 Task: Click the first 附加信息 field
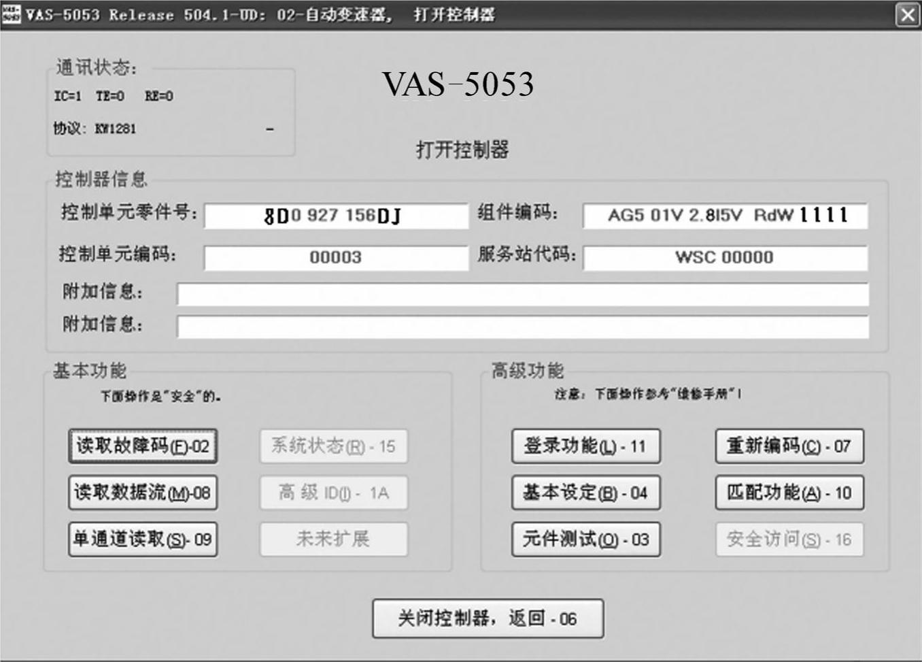click(522, 295)
